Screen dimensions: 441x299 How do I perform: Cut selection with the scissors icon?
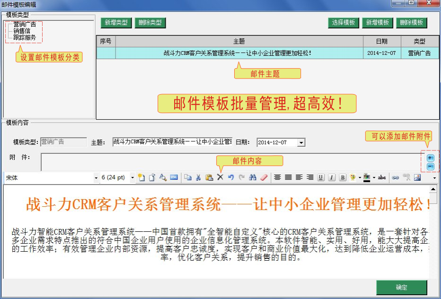(x=198, y=177)
